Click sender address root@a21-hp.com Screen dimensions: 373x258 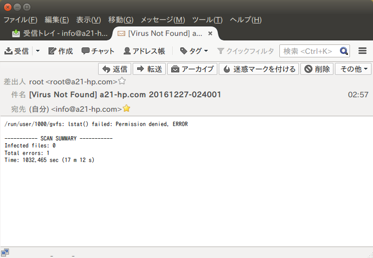click(73, 82)
